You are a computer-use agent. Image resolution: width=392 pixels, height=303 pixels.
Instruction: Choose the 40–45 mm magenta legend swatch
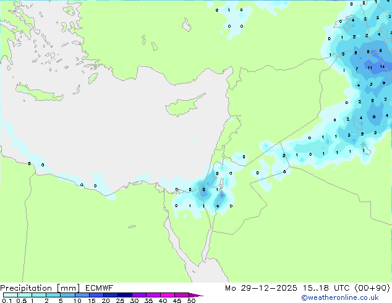pos(168,295)
